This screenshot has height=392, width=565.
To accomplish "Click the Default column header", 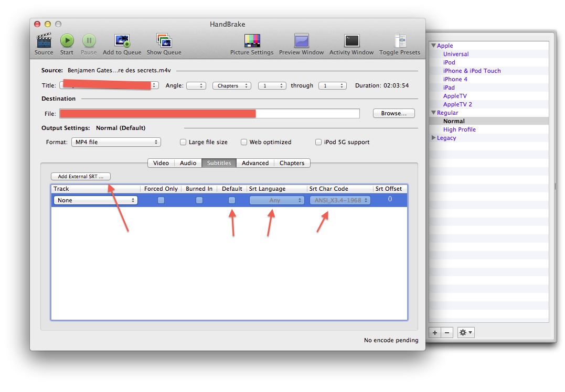I will (x=232, y=189).
